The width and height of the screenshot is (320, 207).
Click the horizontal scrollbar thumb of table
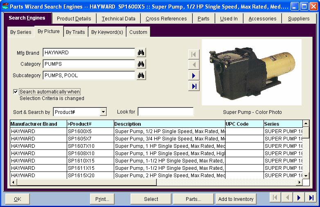click(x=87, y=182)
